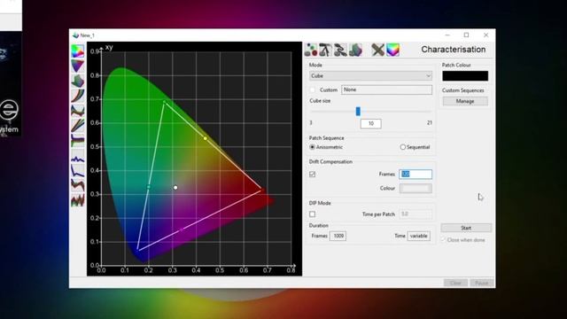Image resolution: width=567 pixels, height=319 pixels.
Task: Open the grey 3D solid shape toolbar icon
Action: tap(355, 50)
